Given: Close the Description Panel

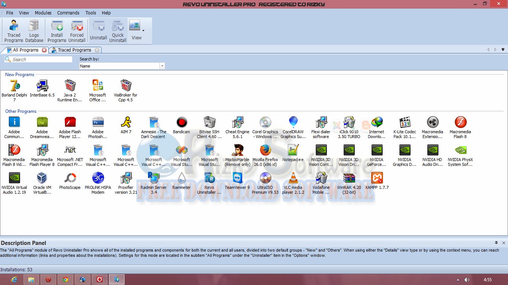Looking at the screenshot, I should [504, 243].
